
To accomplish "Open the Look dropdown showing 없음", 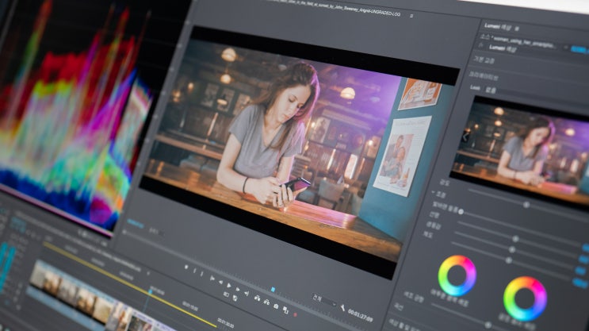I will [491, 90].
